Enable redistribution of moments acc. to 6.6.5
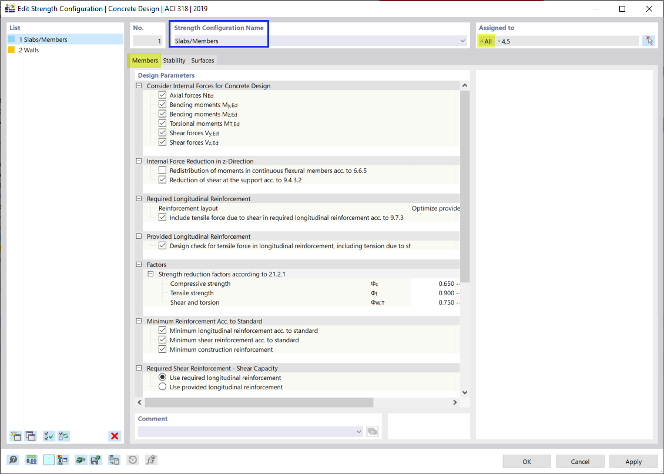Viewport: 664px width, 474px height. (162, 170)
